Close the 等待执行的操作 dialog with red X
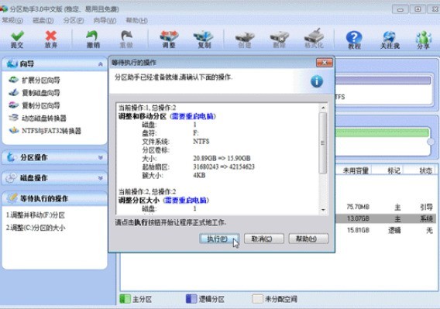 (325, 62)
